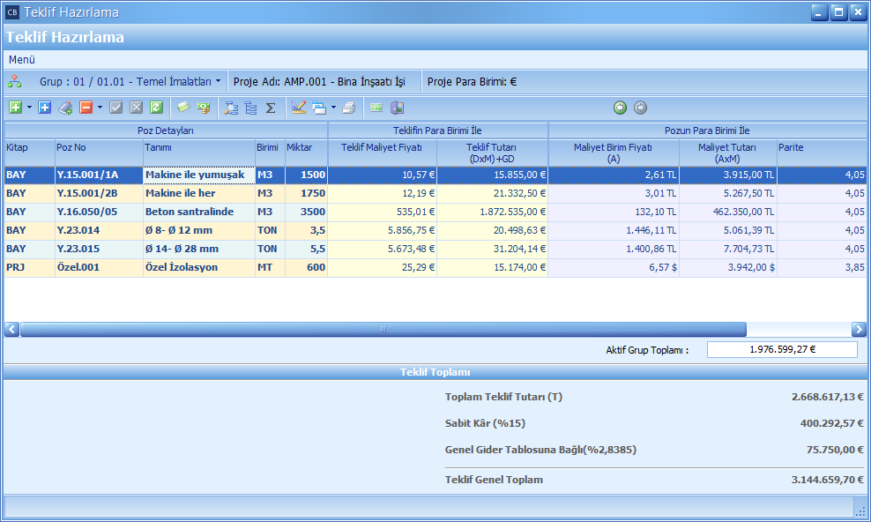Click the red delete row icon

coord(86,108)
